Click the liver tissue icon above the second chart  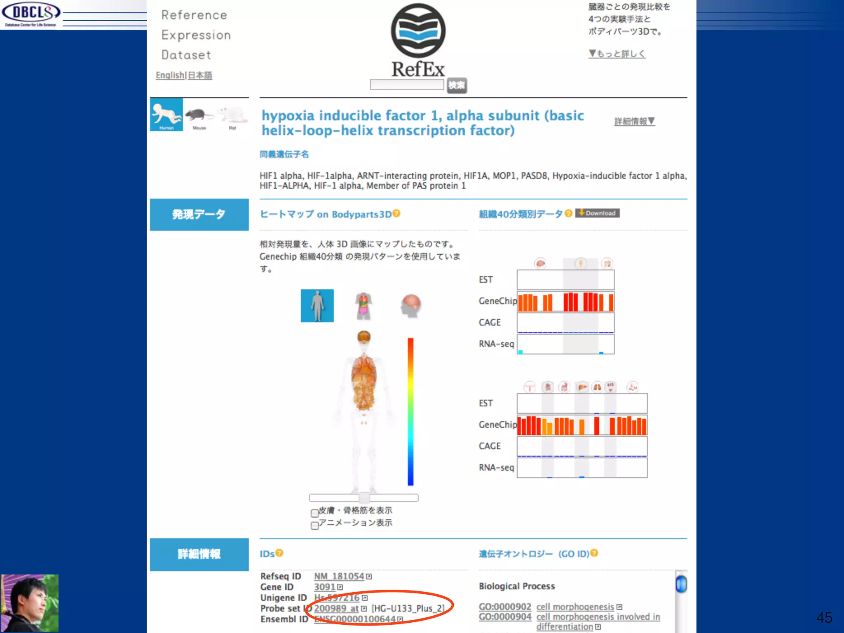pos(582,387)
